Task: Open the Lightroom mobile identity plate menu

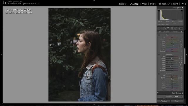Action: pos(38,4)
